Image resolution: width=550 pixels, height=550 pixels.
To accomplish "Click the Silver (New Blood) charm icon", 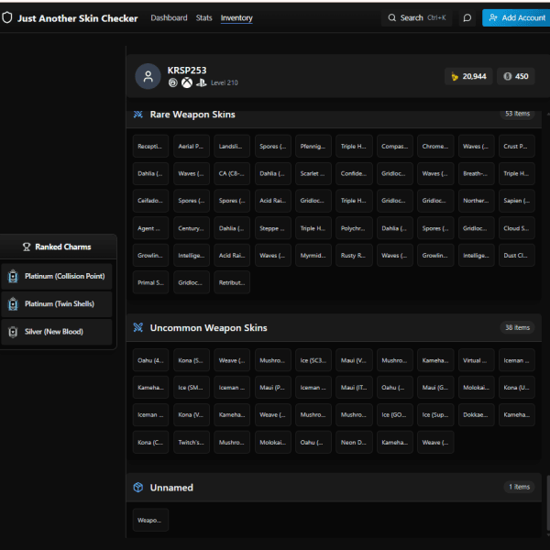I will [x=13, y=332].
